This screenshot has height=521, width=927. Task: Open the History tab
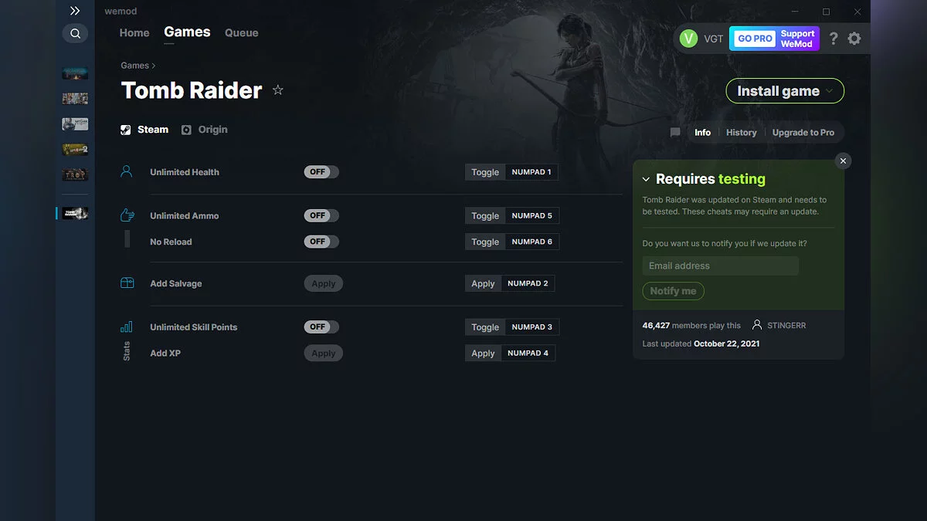click(x=741, y=132)
